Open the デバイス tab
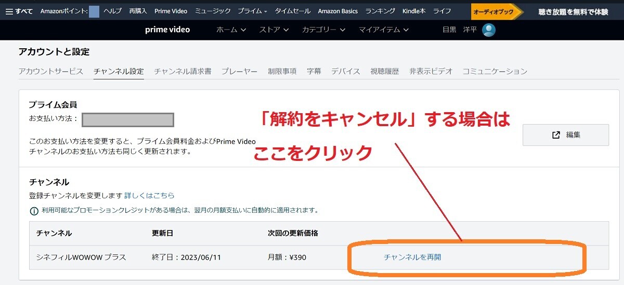624x285 pixels. (x=346, y=72)
